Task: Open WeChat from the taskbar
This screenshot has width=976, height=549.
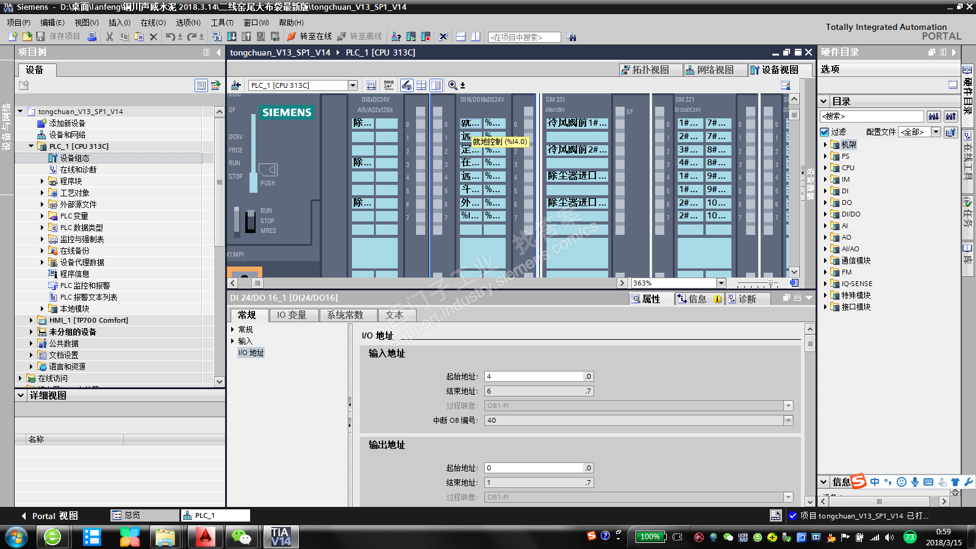Action: [242, 537]
